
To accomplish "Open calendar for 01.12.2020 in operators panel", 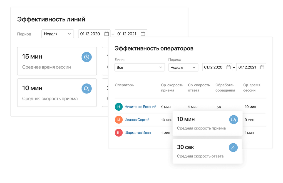I will (x=229, y=67).
